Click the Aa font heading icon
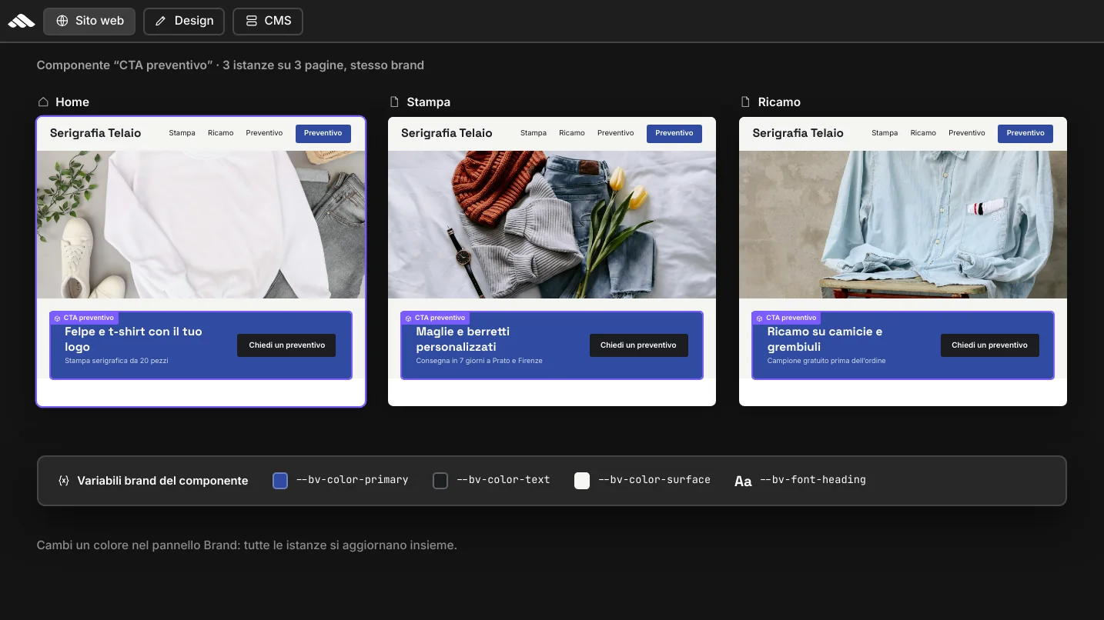Viewport: 1104px width, 620px height. coord(743,481)
